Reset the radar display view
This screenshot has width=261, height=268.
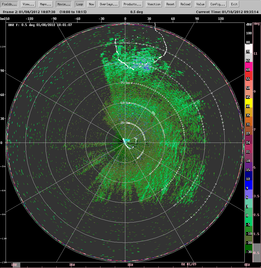(x=170, y=4)
